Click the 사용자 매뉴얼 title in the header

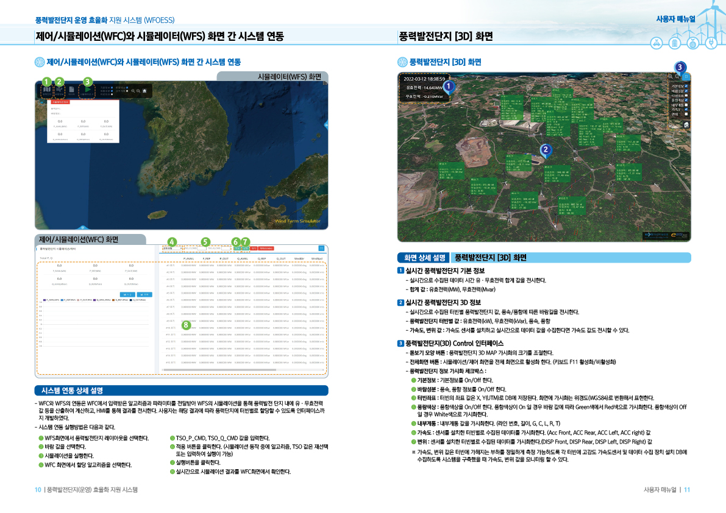(675, 19)
